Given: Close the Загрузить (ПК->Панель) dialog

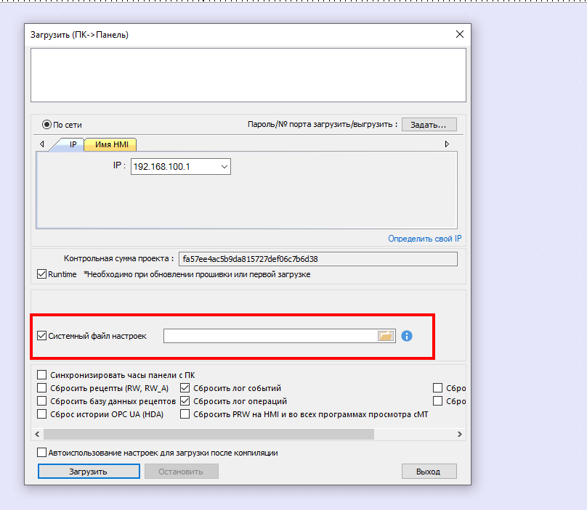Looking at the screenshot, I should click(460, 34).
